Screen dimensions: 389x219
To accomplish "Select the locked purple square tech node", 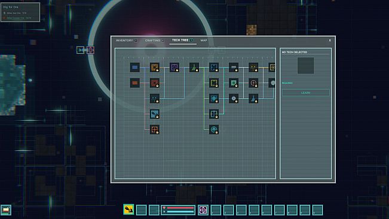I will [x=174, y=67].
